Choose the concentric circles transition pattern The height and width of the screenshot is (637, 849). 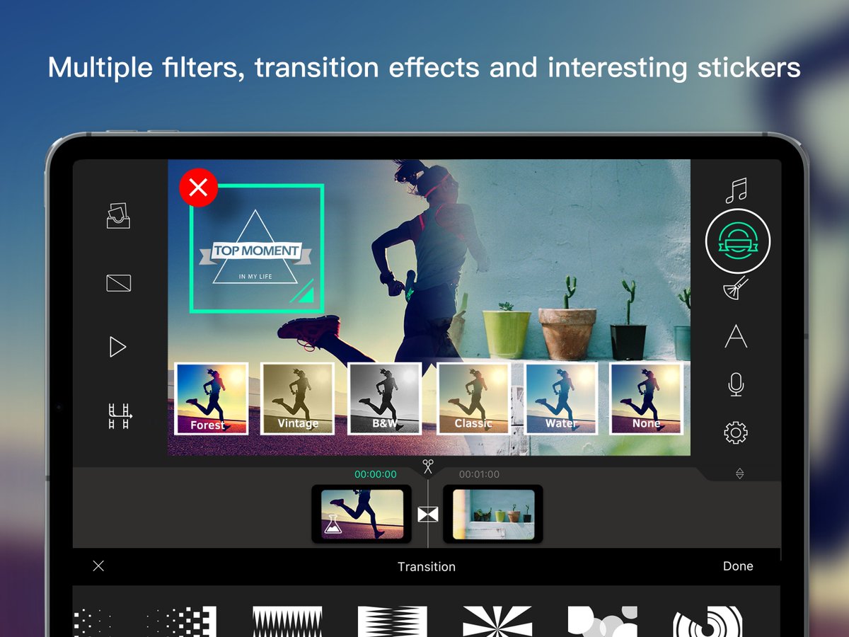[x=707, y=621]
